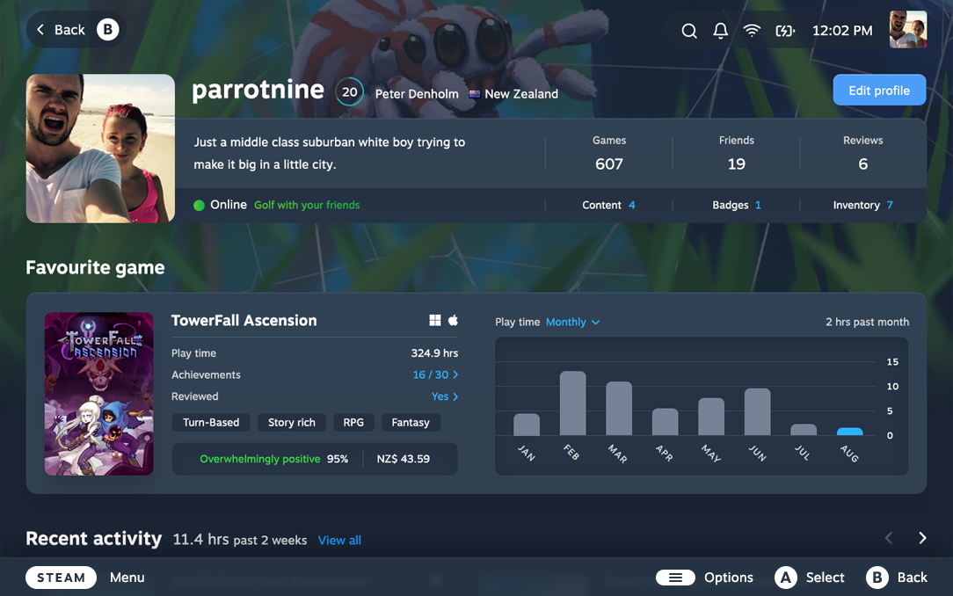This screenshot has height=596, width=953.
Task: Select the Story rich tag
Action: pyautogui.click(x=292, y=422)
